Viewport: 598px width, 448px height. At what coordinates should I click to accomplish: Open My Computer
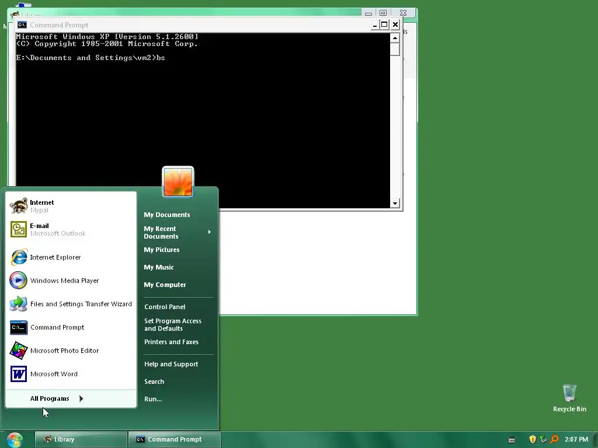tap(165, 285)
